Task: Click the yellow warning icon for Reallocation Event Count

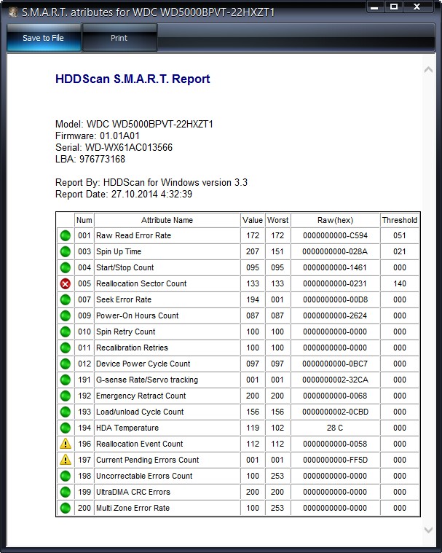Action: (66, 444)
